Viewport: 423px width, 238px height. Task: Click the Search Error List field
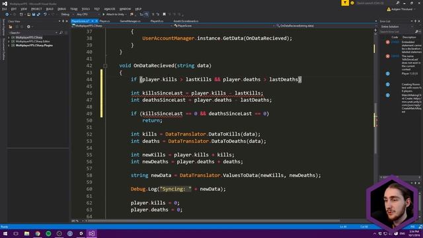coord(397,32)
